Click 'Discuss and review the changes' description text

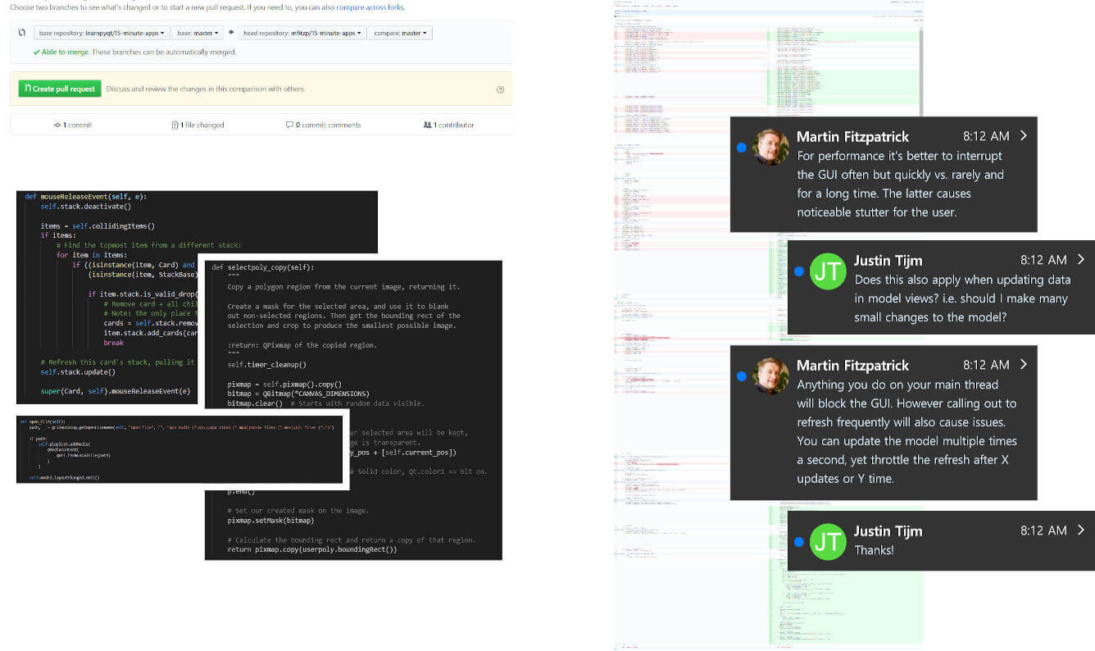click(x=205, y=89)
